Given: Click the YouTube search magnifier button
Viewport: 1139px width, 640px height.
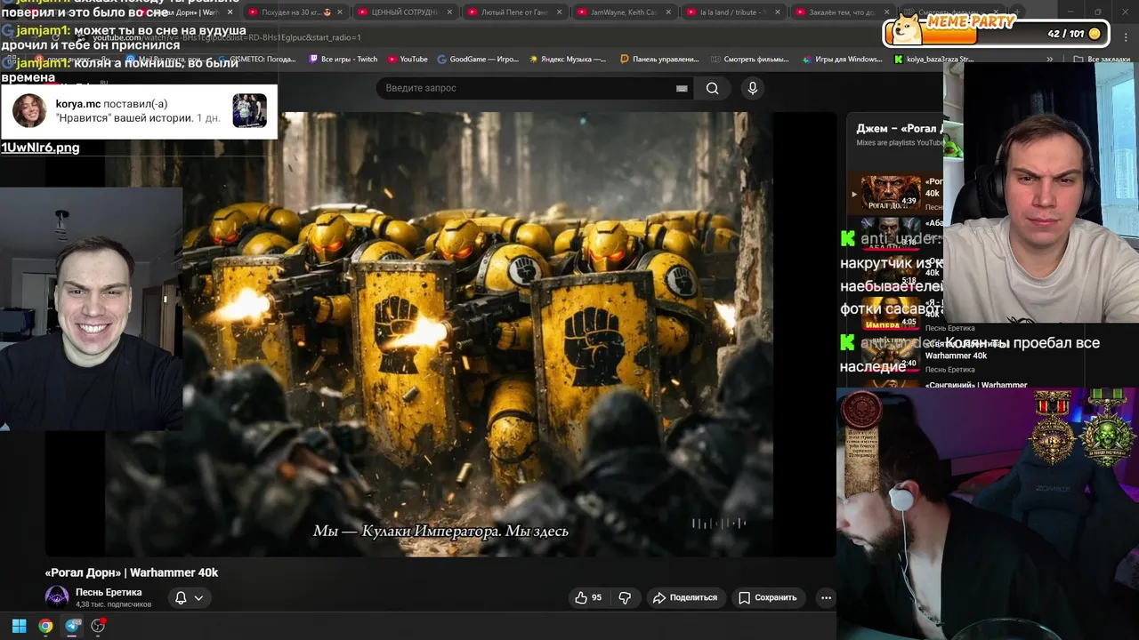Looking at the screenshot, I should 712,88.
